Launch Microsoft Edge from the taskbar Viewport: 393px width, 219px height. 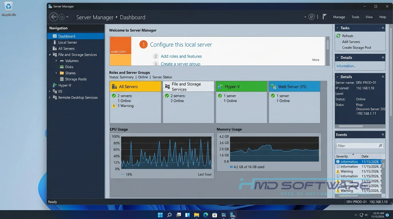click(x=206, y=215)
